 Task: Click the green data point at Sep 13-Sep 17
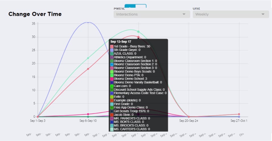(138, 32)
